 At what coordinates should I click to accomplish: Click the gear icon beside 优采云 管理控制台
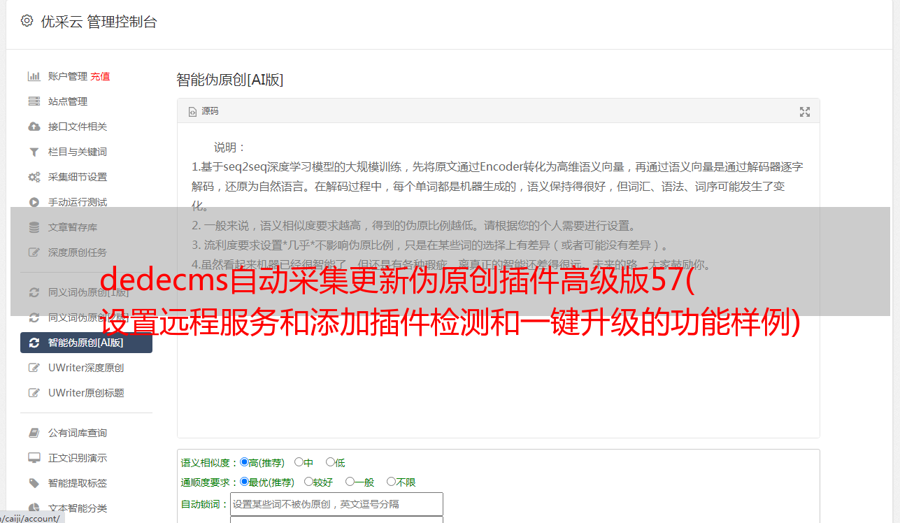tap(27, 21)
